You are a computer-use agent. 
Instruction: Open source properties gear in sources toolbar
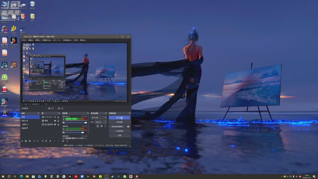[x=50, y=141]
